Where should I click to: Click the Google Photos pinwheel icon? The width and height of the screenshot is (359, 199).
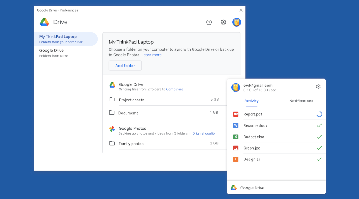pyautogui.click(x=112, y=129)
